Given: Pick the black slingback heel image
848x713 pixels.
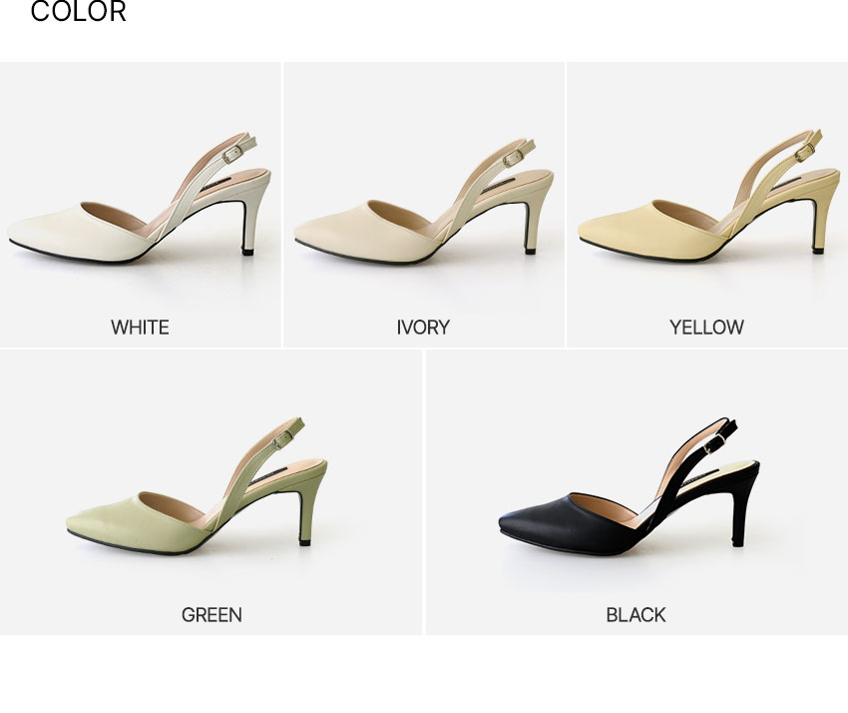Looking at the screenshot, I should point(629,486).
